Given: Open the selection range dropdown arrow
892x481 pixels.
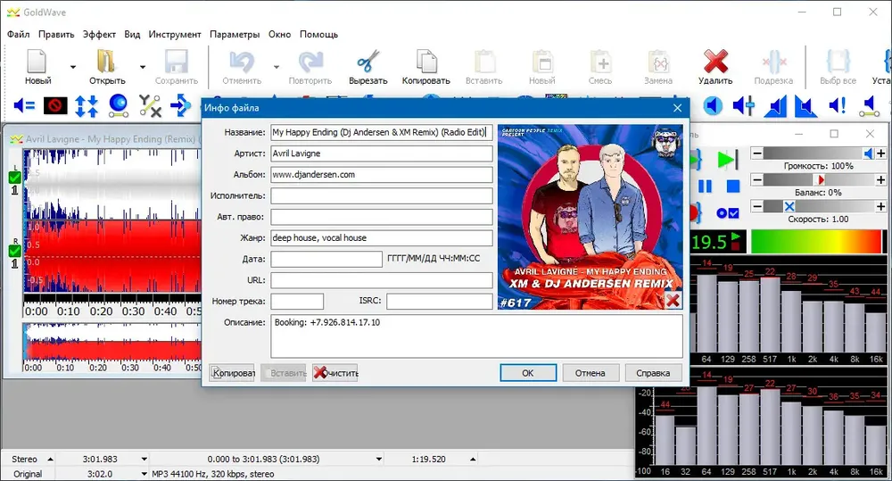Looking at the screenshot, I should tap(379, 459).
